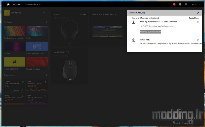Image resolution: width=205 pixels, height=127 pixels.
Task: Click the NVIDIA GeForce 48.00 °C sensor
Action: coord(14,100)
